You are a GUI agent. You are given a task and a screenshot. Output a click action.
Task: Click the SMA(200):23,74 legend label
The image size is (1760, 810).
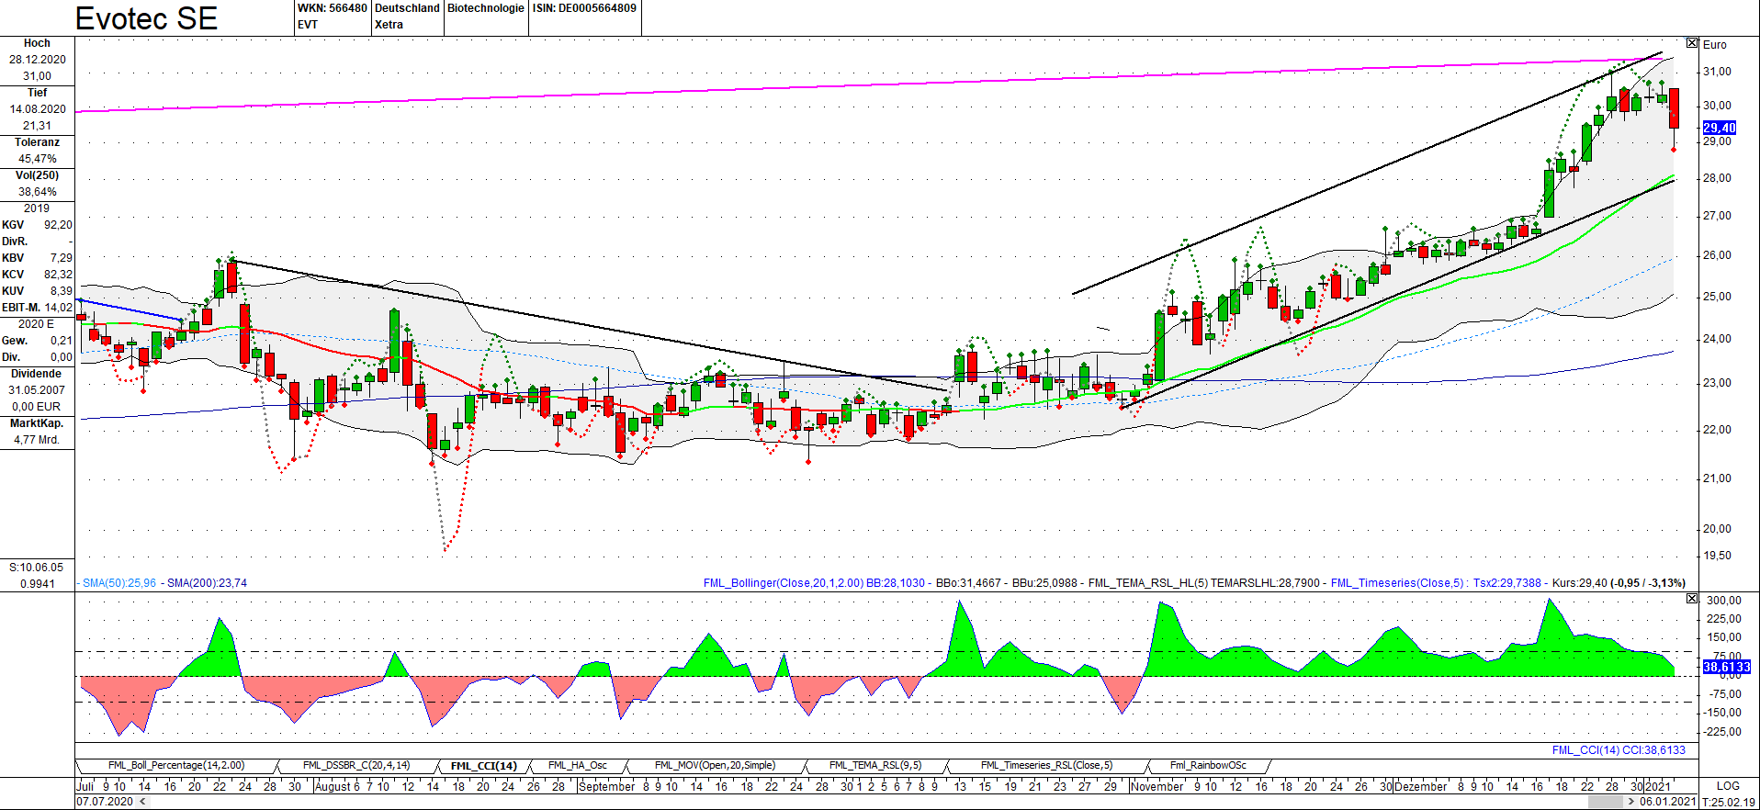click(x=207, y=583)
